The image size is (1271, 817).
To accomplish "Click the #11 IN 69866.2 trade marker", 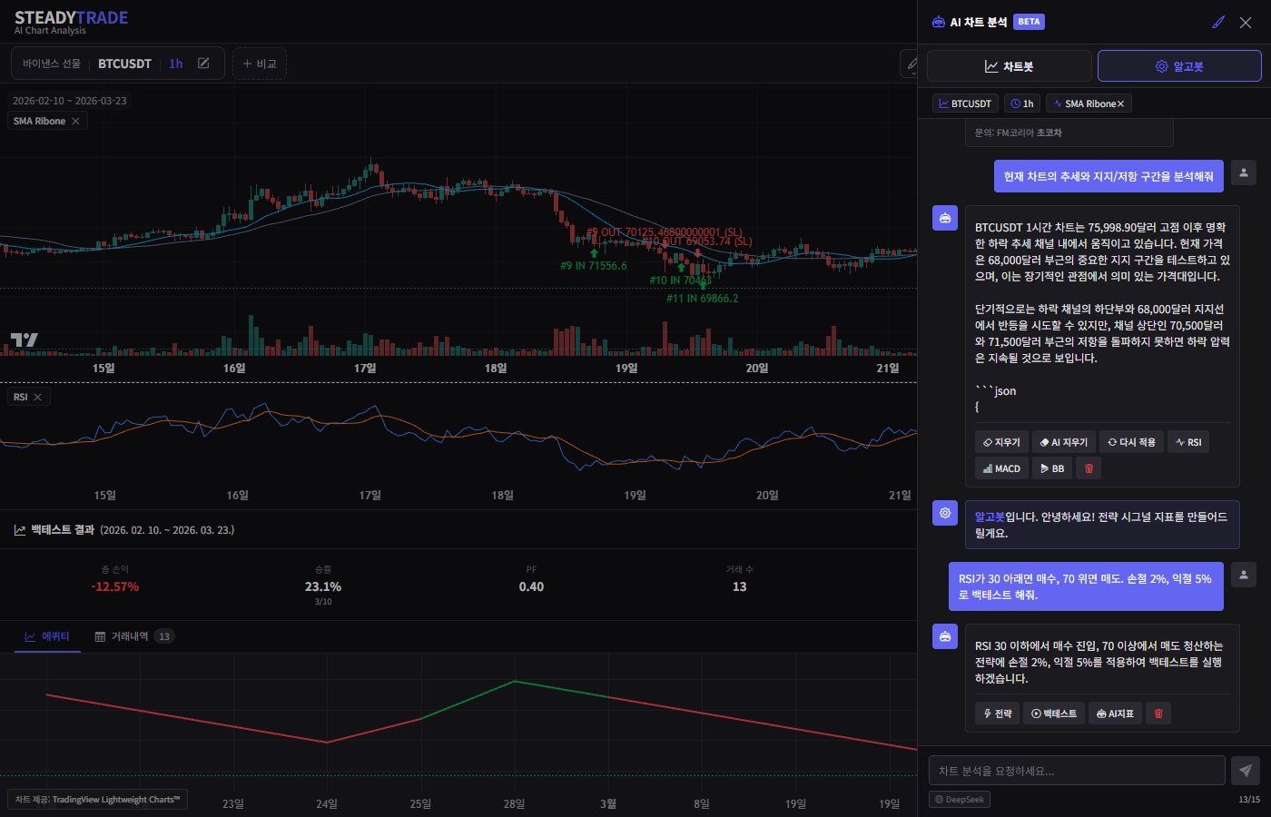I will pos(703,299).
